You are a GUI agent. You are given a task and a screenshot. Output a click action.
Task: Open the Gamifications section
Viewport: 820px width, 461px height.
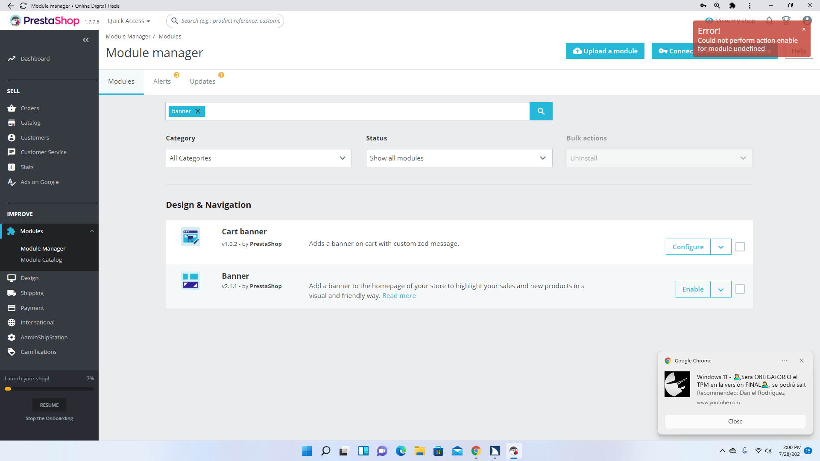pos(39,352)
